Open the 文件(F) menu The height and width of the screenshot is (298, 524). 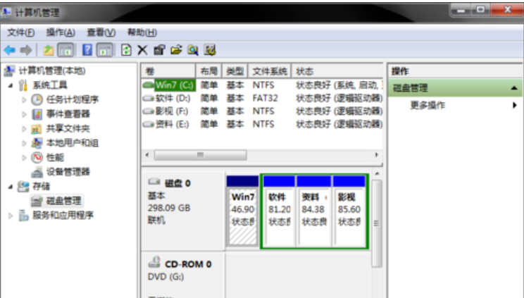pos(21,32)
